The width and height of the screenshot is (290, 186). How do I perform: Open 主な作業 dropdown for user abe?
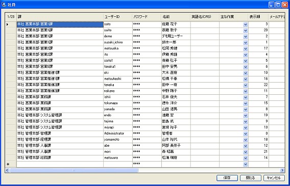point(246,146)
